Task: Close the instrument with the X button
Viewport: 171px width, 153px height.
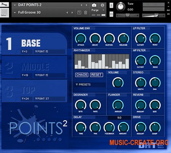Action: 168,2
